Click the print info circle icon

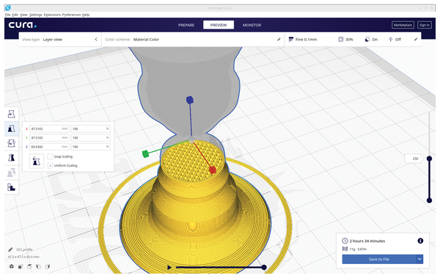tap(420, 241)
